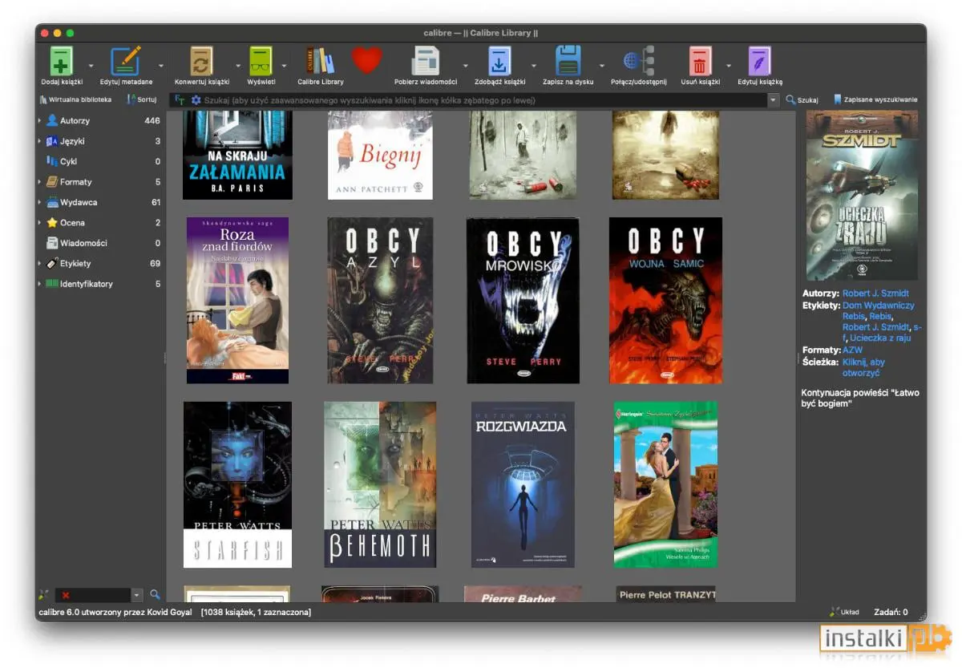Open the Robert J. Szmidt author link

point(875,294)
